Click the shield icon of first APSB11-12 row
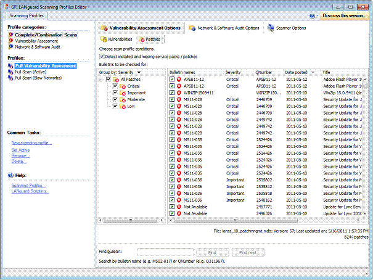Image resolution: width=373 pixels, height=280 pixels. (x=179, y=79)
